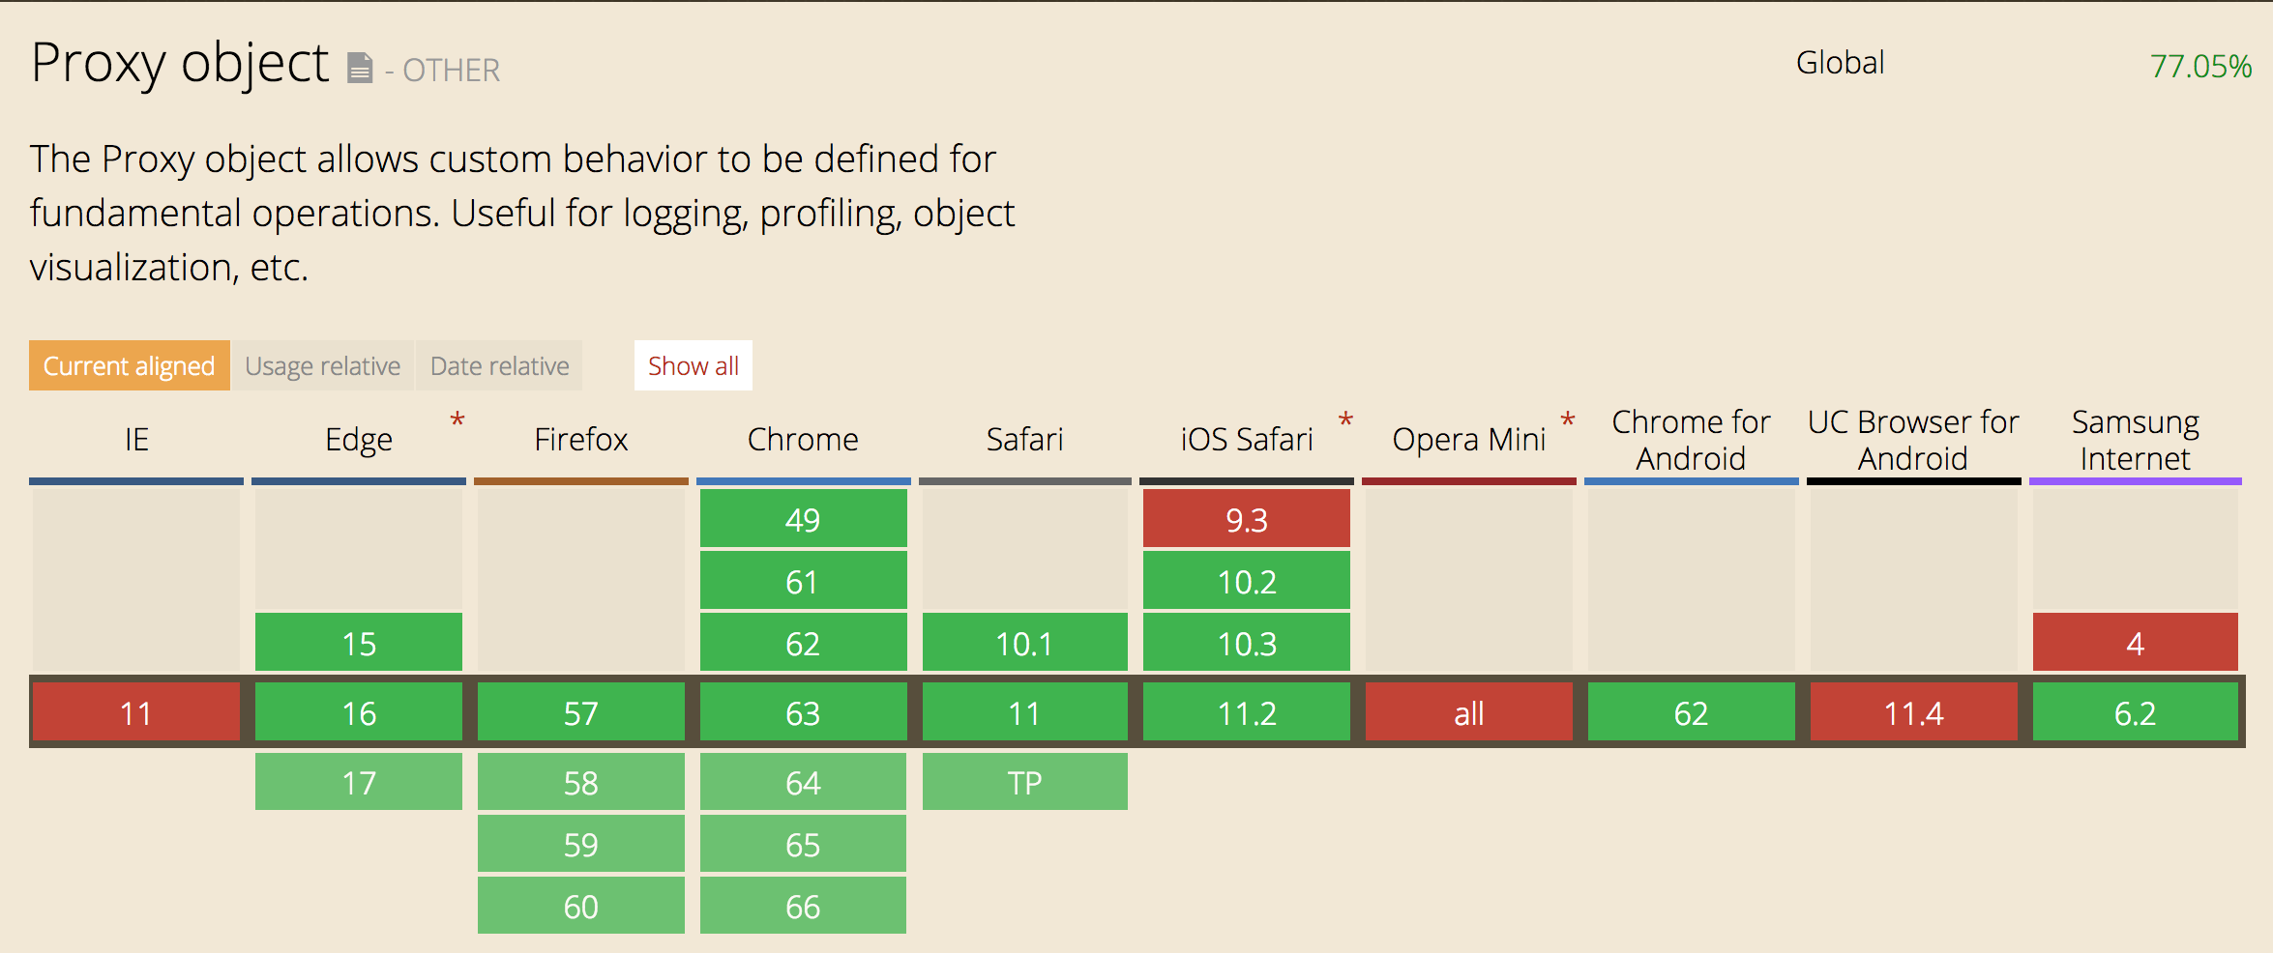Click the spec document icon beside Proxy object
The width and height of the screenshot is (2273, 953).
[x=360, y=68]
